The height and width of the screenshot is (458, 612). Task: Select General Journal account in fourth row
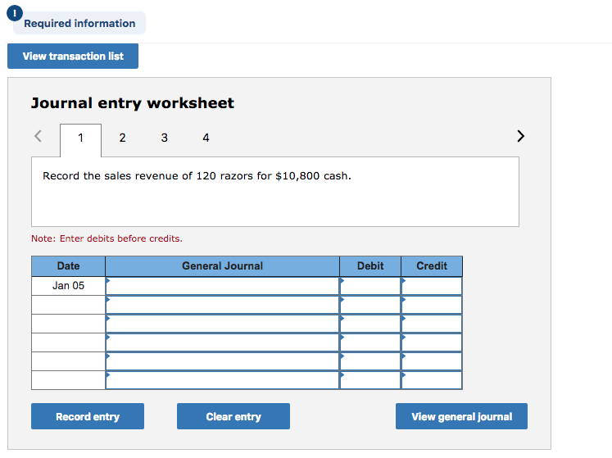pyautogui.click(x=223, y=342)
